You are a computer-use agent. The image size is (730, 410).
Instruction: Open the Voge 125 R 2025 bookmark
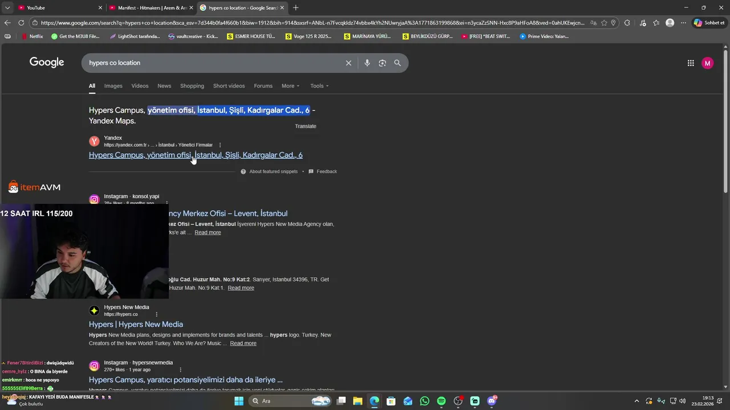pos(309,36)
